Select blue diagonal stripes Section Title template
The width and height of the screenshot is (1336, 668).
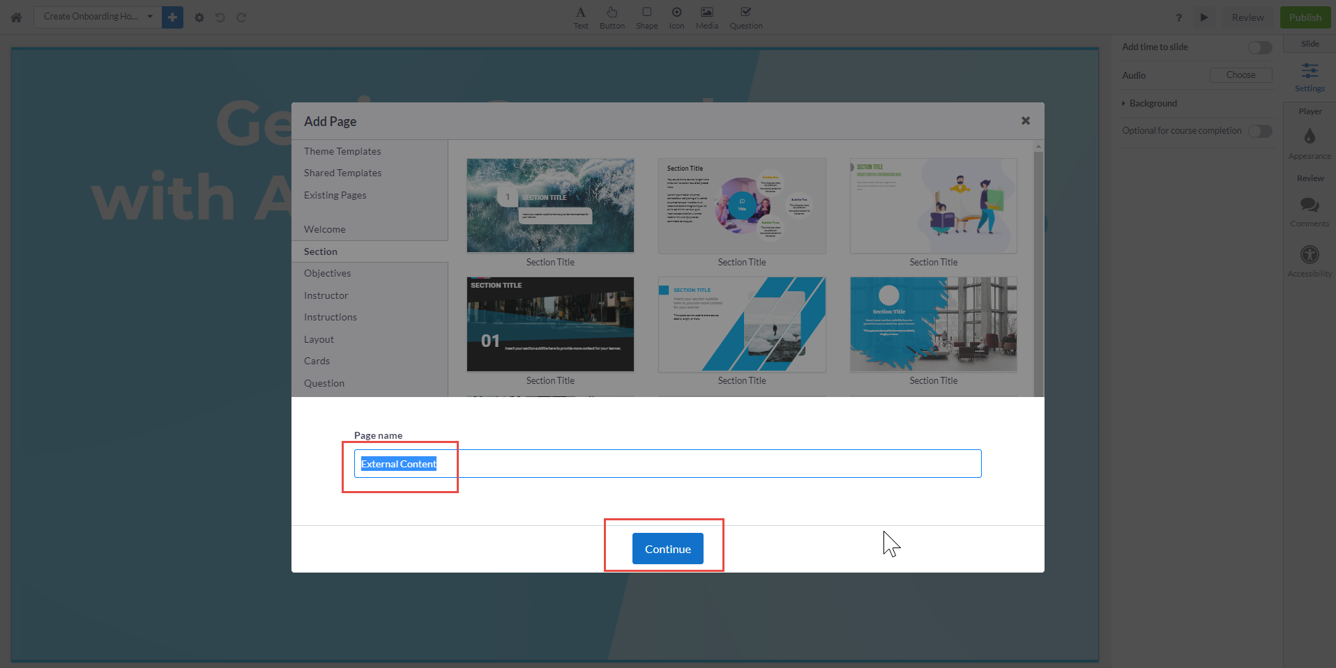pos(742,324)
